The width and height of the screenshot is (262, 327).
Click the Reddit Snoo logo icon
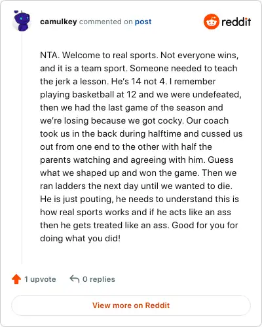click(212, 22)
